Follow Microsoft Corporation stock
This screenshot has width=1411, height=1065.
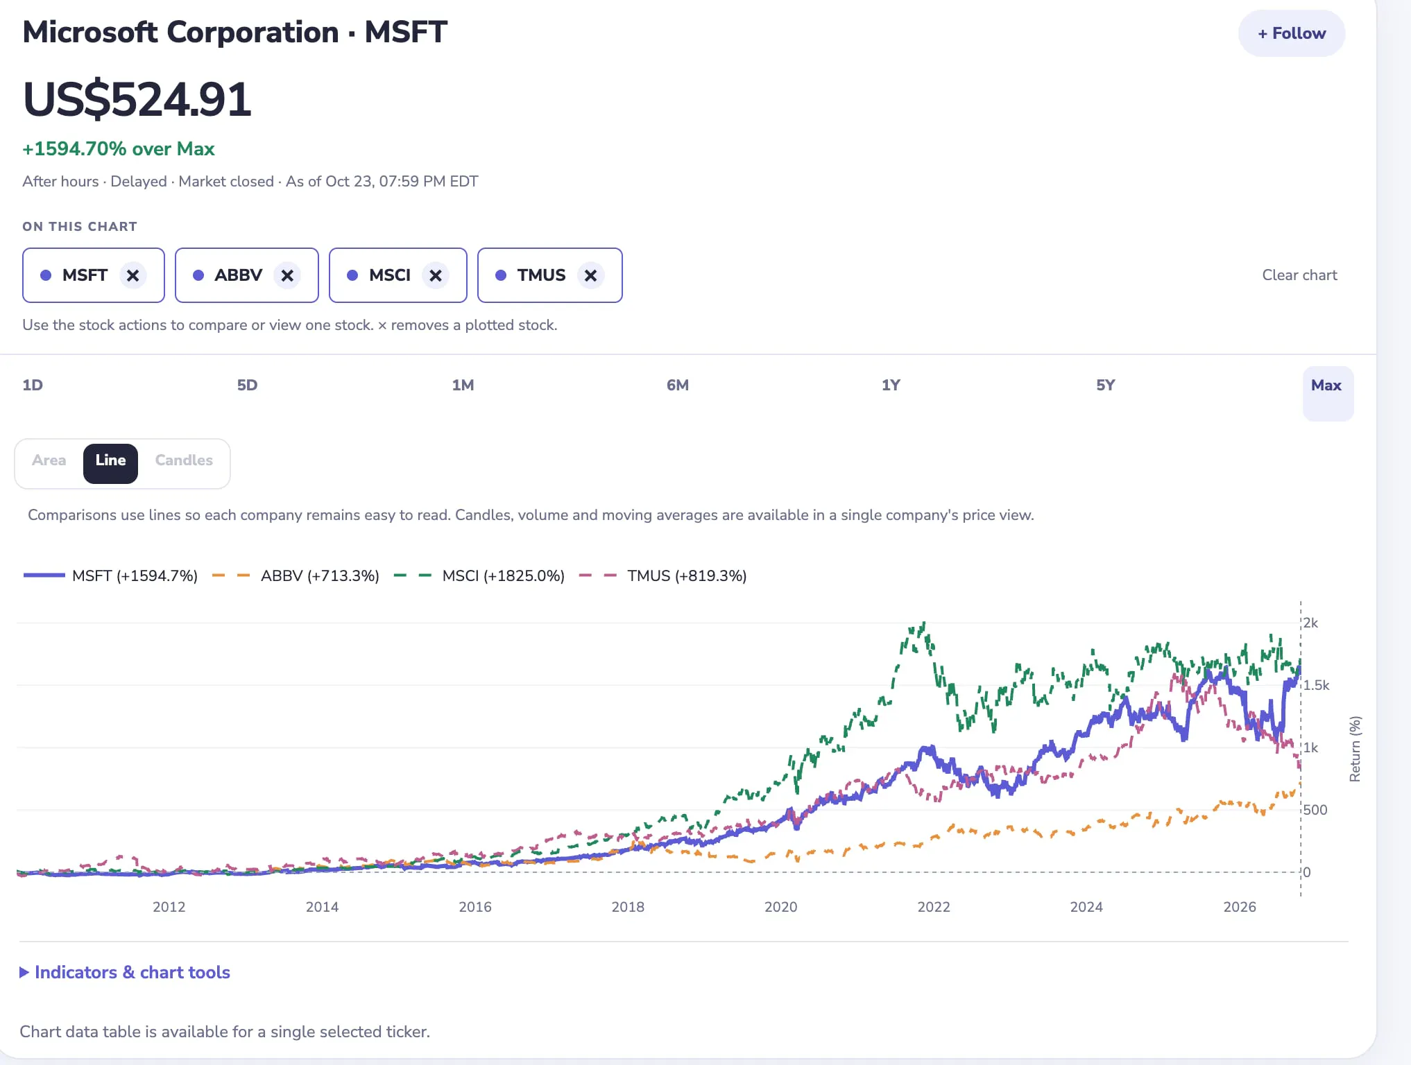[1292, 33]
